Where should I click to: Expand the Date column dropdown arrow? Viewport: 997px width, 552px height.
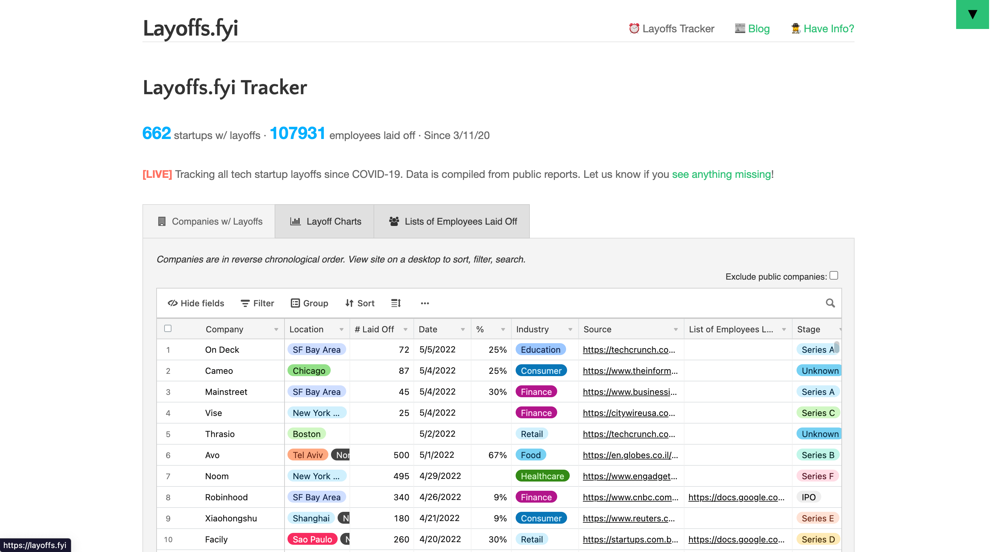463,329
